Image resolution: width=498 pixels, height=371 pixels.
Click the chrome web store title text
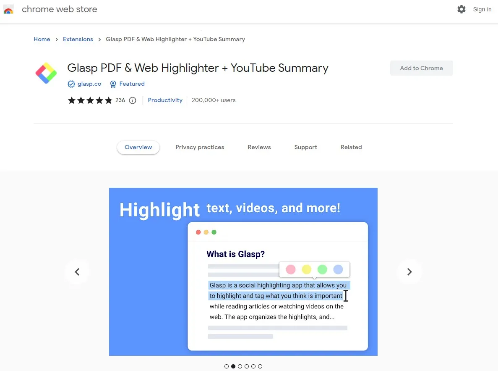pos(60,9)
